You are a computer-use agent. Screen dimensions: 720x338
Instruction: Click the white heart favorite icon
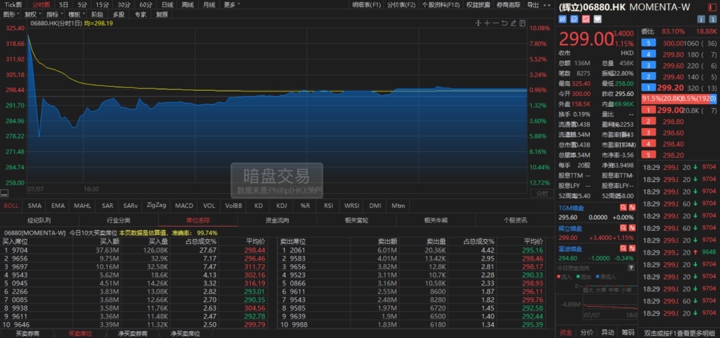pos(597,19)
